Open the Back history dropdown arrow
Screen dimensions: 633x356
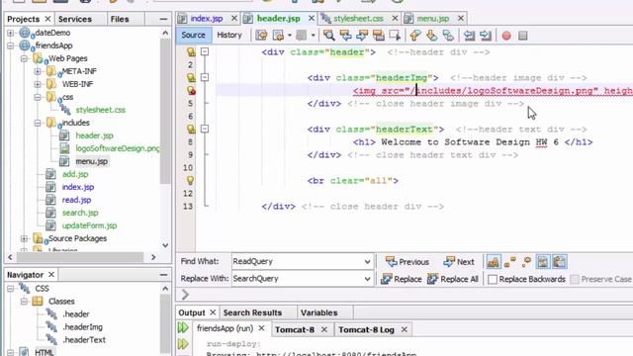point(290,36)
